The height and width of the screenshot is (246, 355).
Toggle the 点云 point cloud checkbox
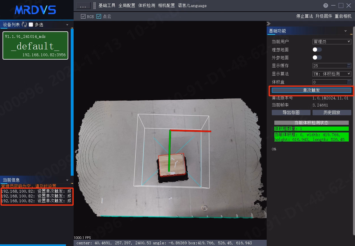[99, 16]
